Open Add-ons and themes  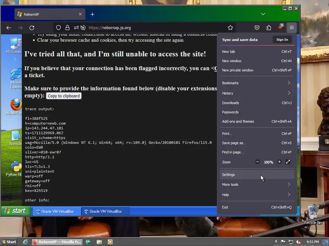point(257,121)
